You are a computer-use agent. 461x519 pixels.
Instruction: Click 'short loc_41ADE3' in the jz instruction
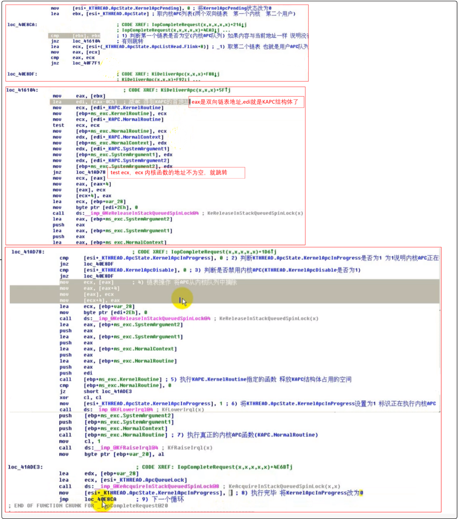(108, 391)
